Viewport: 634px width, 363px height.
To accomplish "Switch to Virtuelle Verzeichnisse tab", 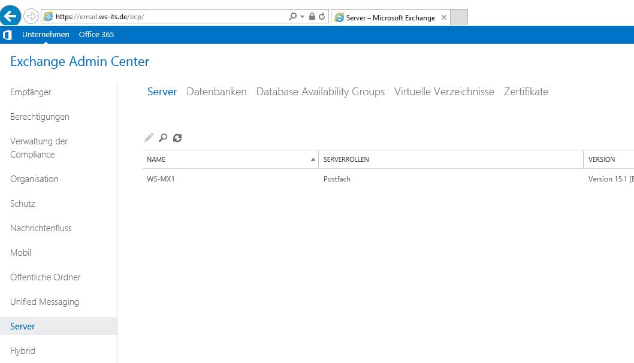I will [445, 92].
